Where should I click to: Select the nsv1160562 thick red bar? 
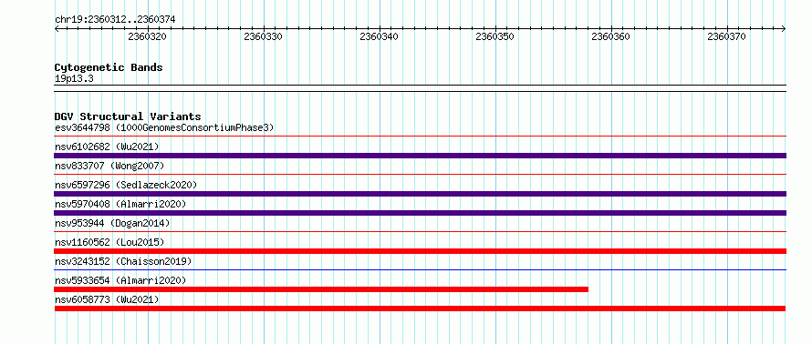420,251
